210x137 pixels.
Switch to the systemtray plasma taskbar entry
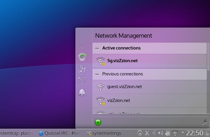17,133
